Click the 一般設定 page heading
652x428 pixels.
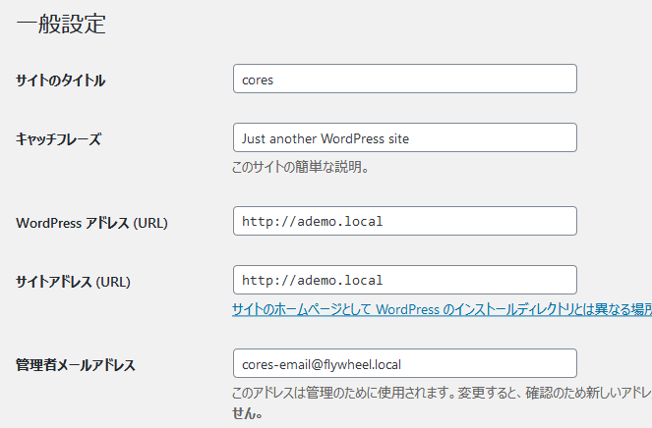point(61,24)
